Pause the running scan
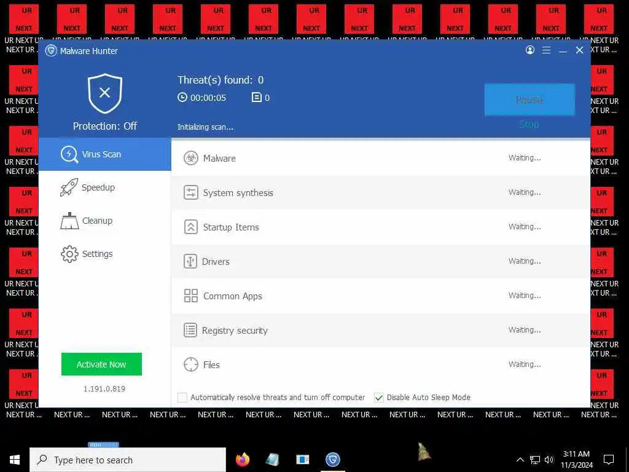The image size is (629, 472). [x=529, y=100]
